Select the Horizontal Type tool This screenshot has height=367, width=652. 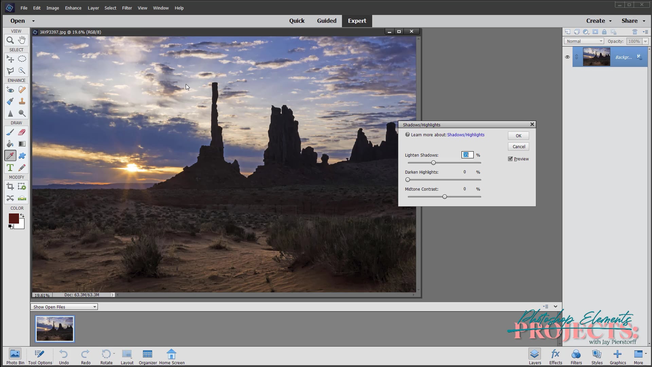(10, 168)
